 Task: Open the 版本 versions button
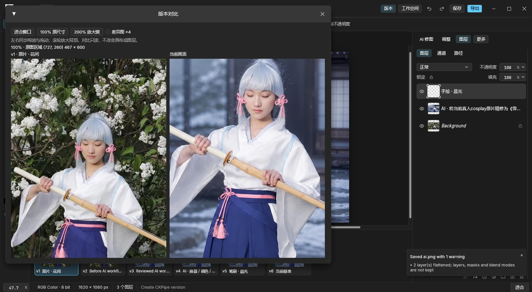[x=388, y=9]
